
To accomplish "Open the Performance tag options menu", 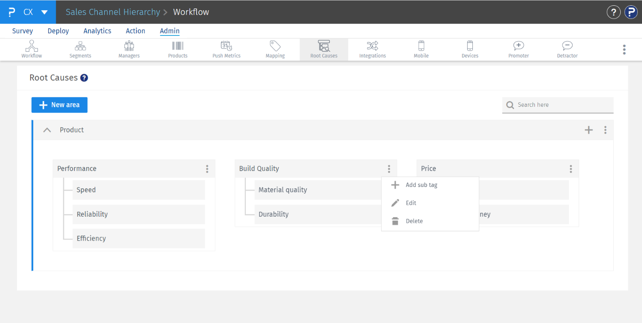I will pyautogui.click(x=207, y=169).
